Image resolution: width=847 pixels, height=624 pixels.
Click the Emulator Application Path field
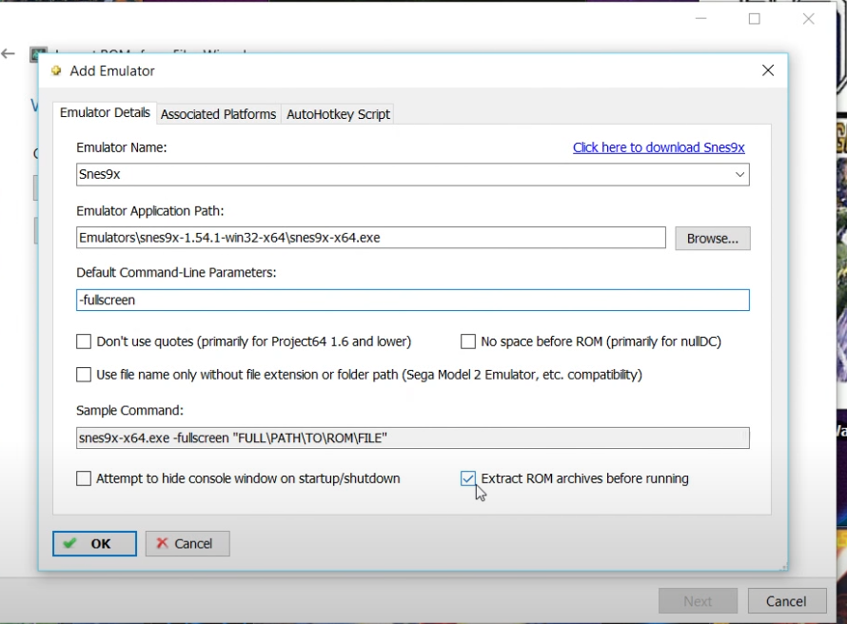click(370, 238)
